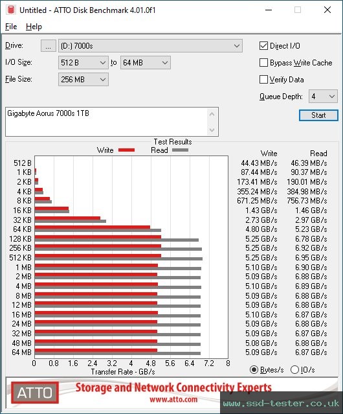343x414 pixels.
Task: Click the description box scroll down arrow
Action: coord(212,130)
